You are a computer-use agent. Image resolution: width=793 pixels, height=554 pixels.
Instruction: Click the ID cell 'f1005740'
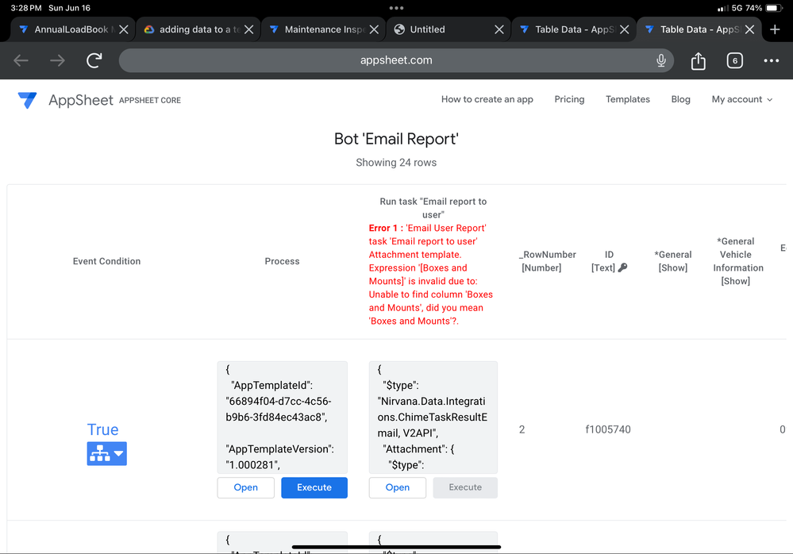(608, 429)
